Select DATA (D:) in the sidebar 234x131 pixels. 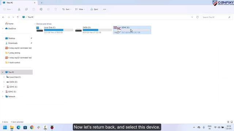tap(12, 82)
